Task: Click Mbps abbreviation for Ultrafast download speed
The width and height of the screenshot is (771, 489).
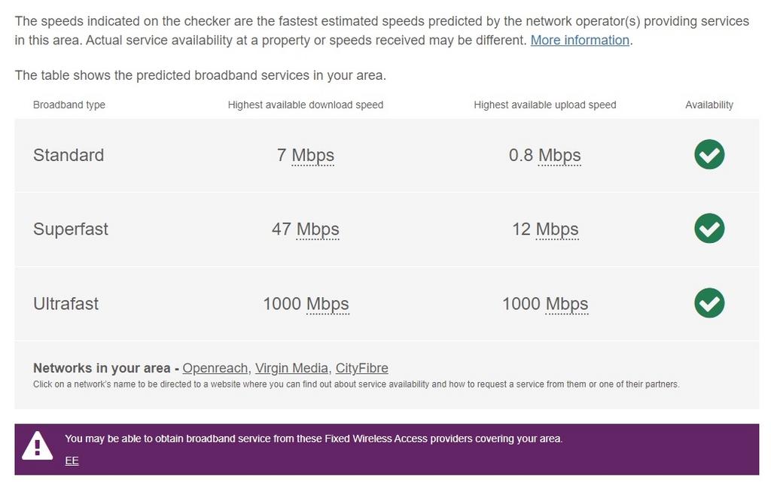Action: click(328, 304)
